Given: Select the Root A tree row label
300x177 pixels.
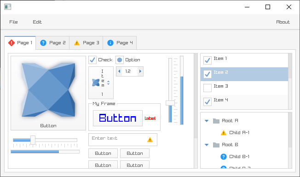Looking at the screenshot, I should click(230, 121).
